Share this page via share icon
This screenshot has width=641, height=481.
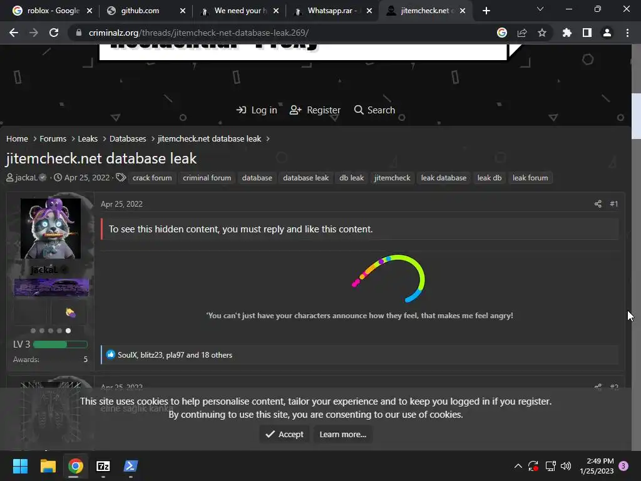click(522, 33)
